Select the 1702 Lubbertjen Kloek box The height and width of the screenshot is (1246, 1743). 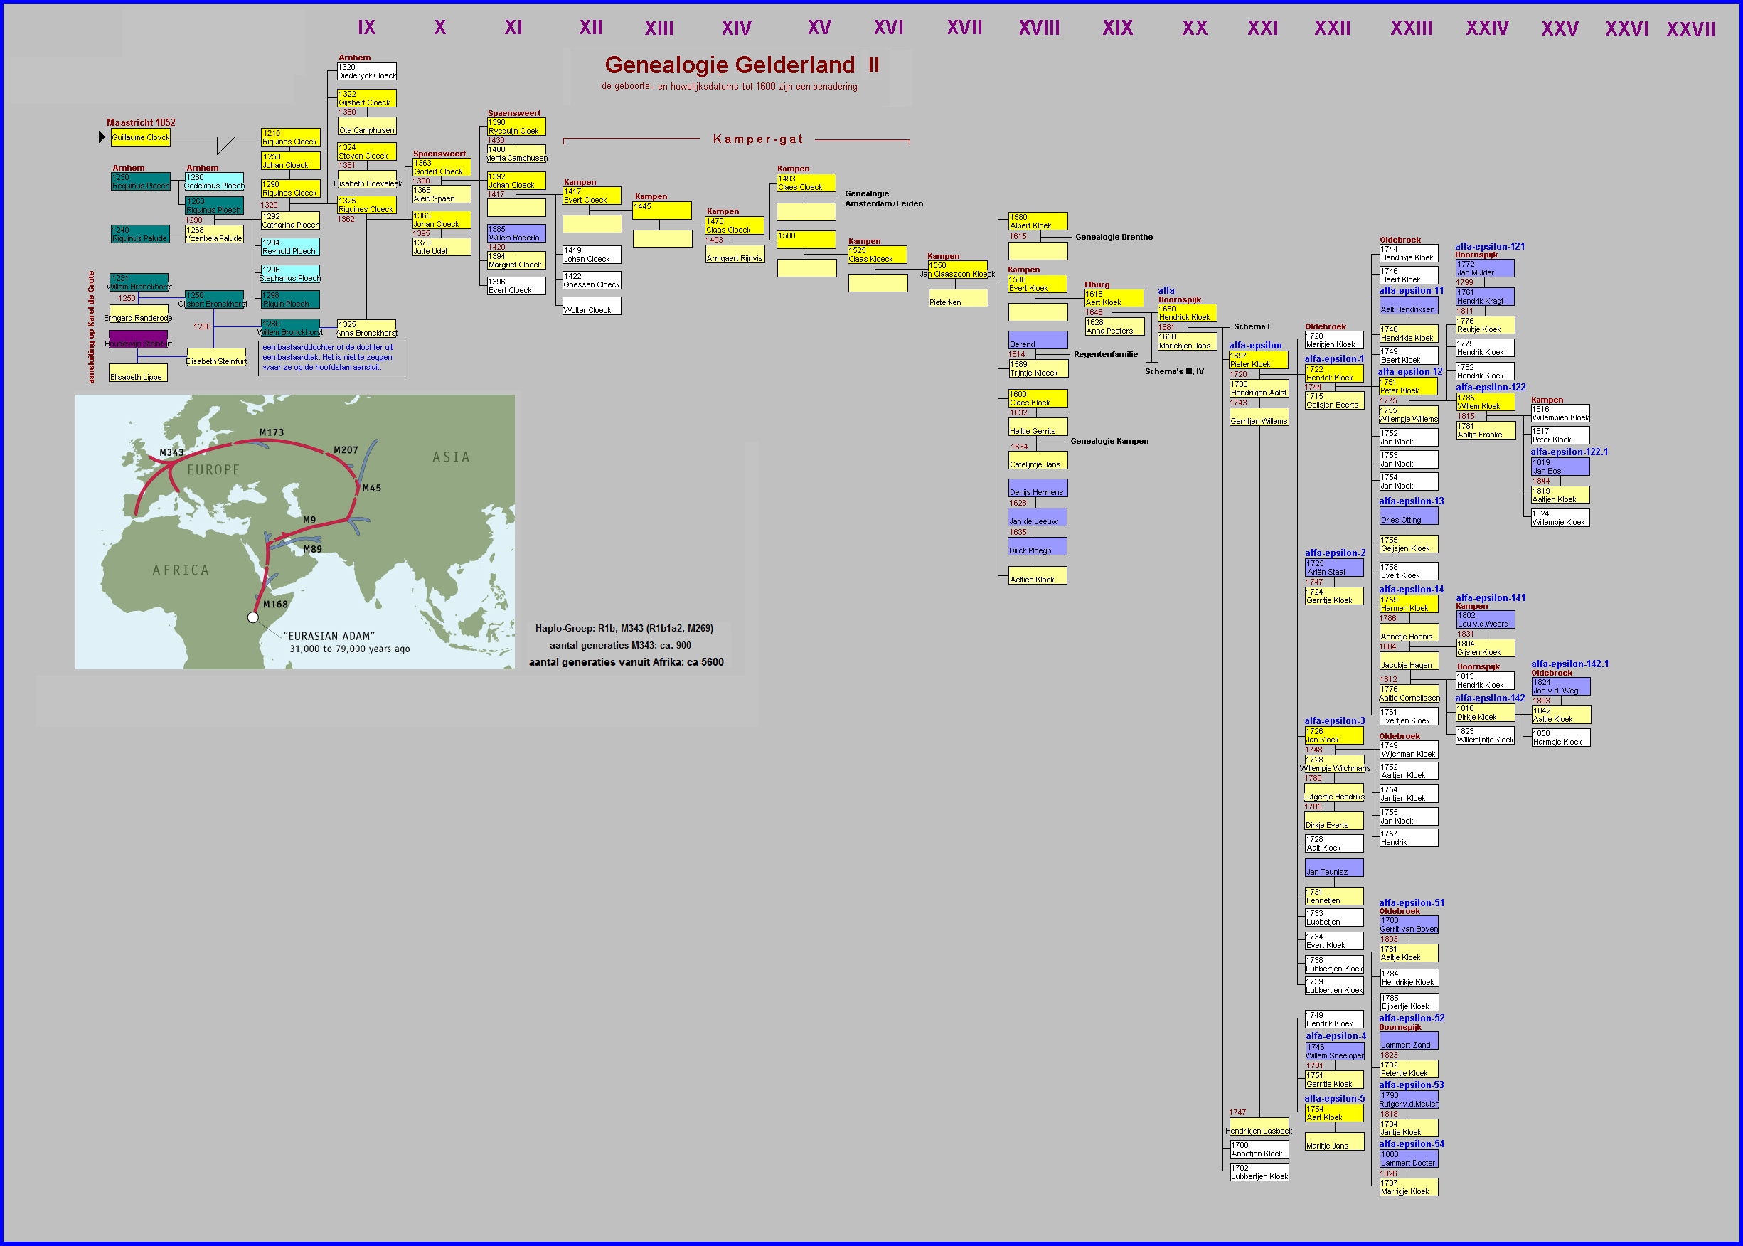[x=1259, y=1172]
